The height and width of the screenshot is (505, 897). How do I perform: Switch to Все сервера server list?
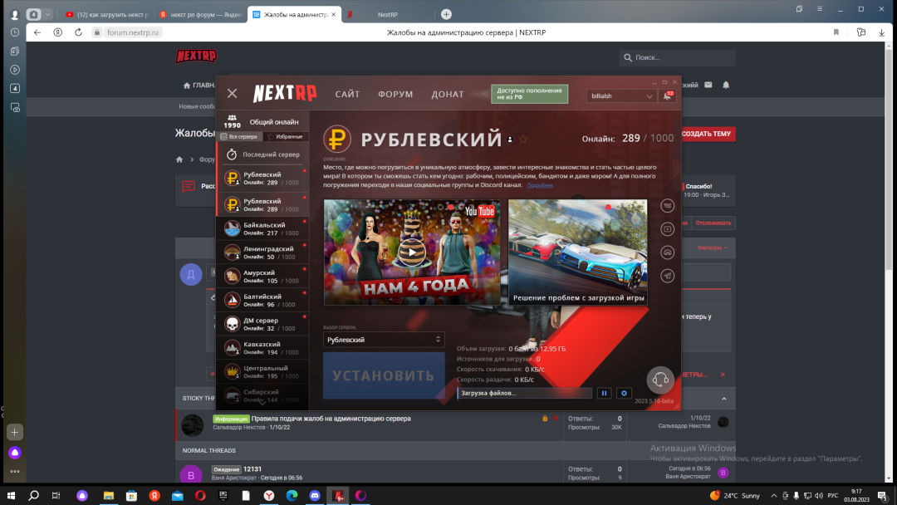239,136
